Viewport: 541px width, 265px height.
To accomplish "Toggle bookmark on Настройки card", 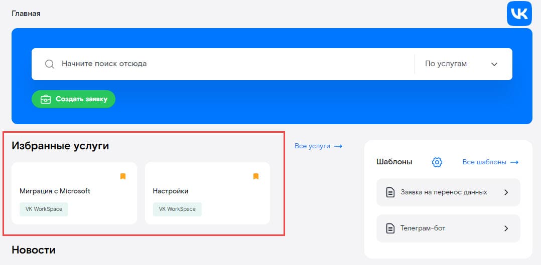I will pyautogui.click(x=255, y=176).
